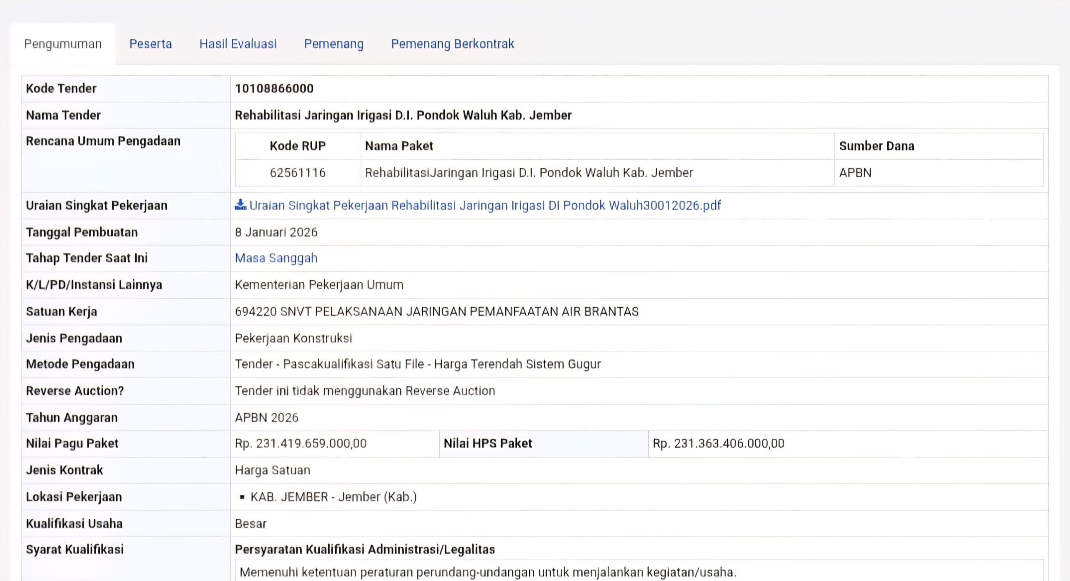
Task: Open the Hasil Evaluasi tab
Action: coord(238,44)
